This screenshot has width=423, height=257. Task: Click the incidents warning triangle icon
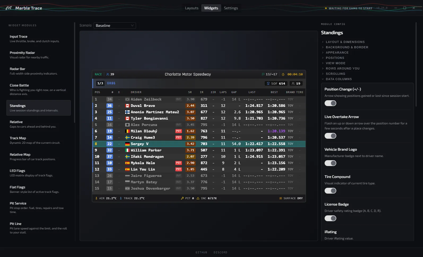click(198, 198)
